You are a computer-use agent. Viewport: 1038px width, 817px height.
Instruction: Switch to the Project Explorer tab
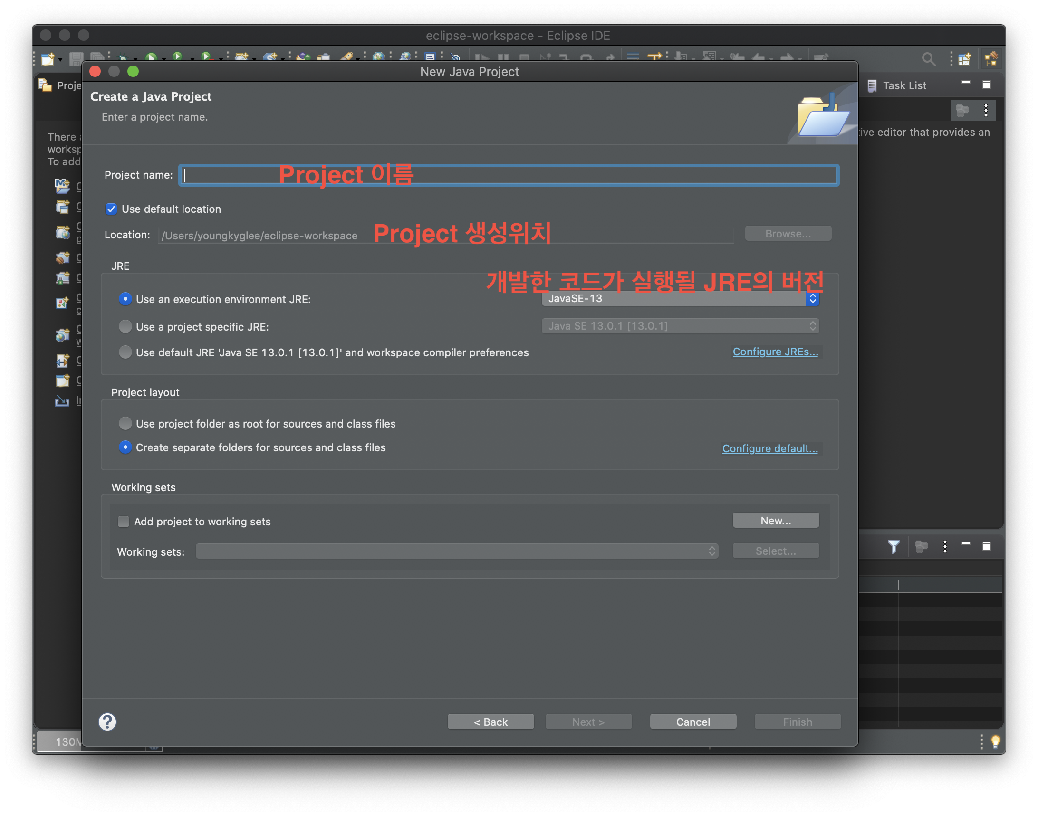60,85
